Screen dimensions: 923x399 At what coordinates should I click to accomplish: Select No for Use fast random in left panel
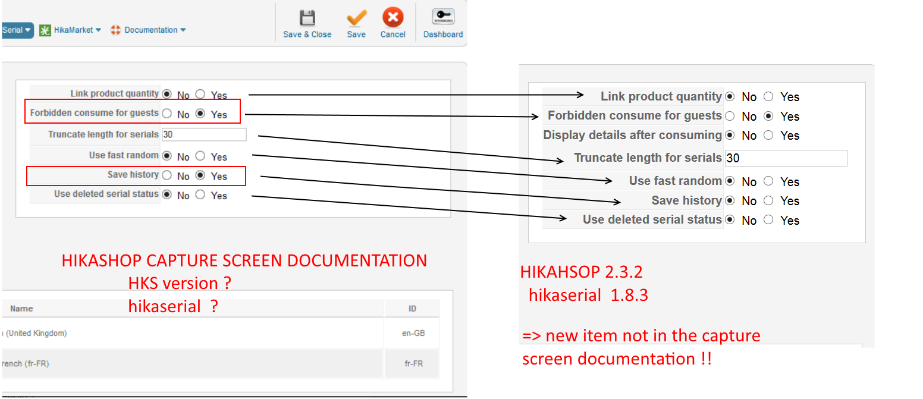(167, 156)
